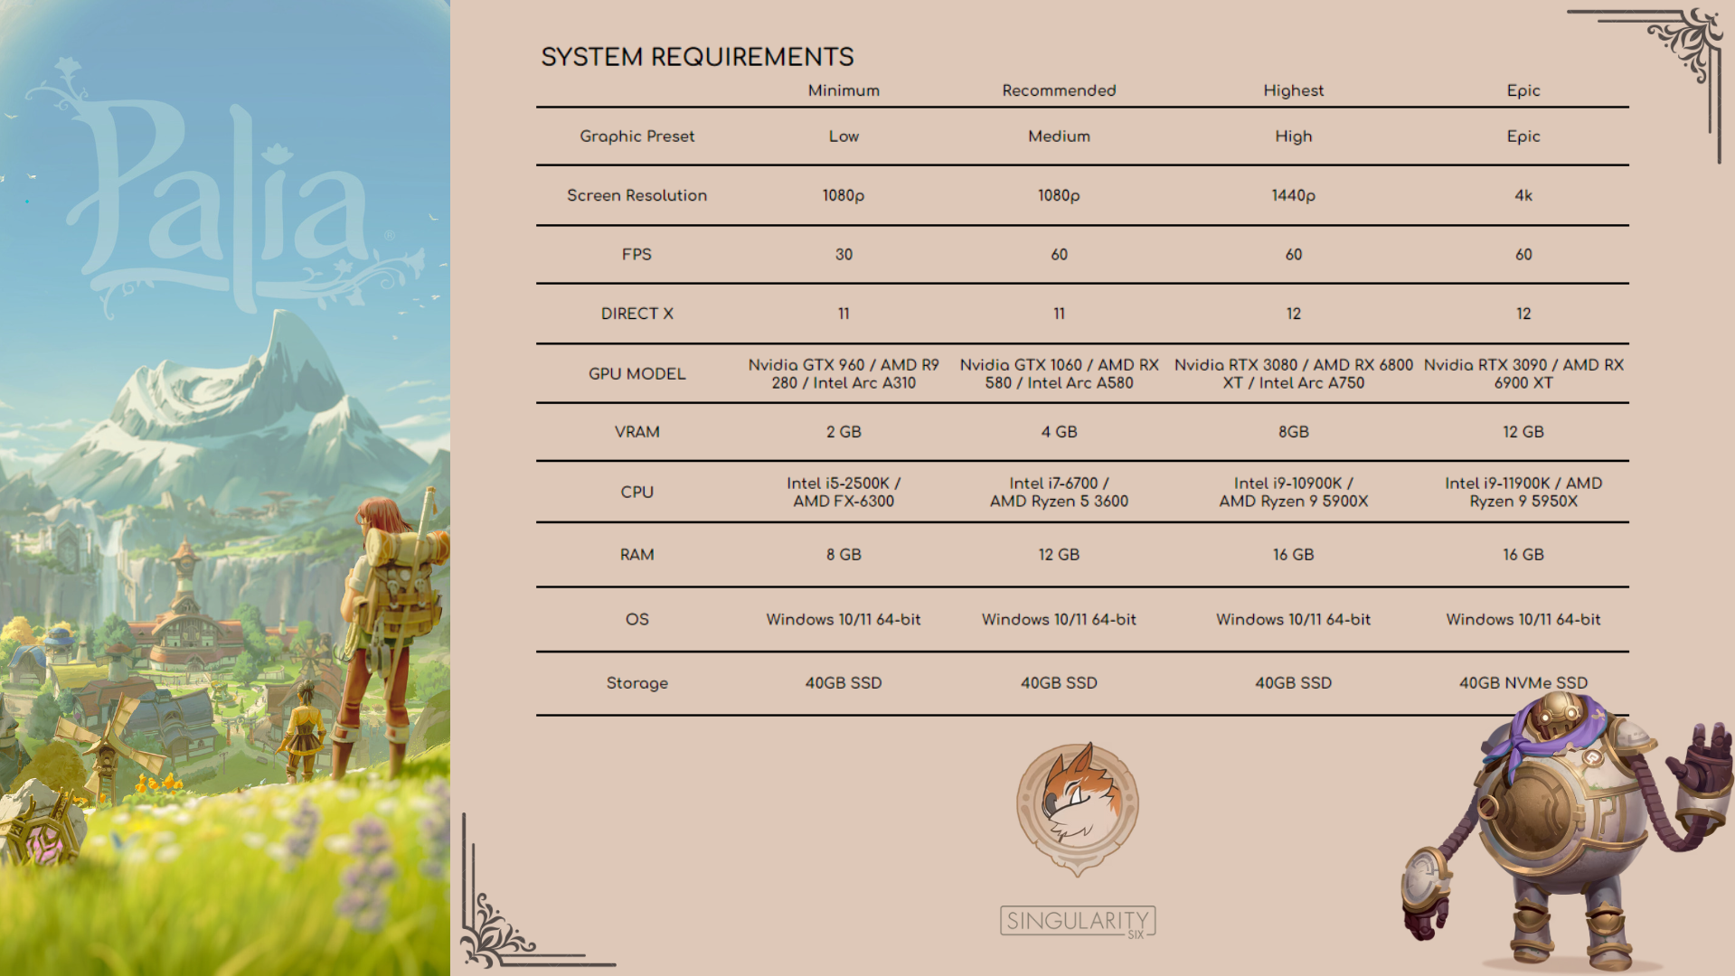Open the Highest column header
The image size is (1735, 976).
pos(1293,90)
